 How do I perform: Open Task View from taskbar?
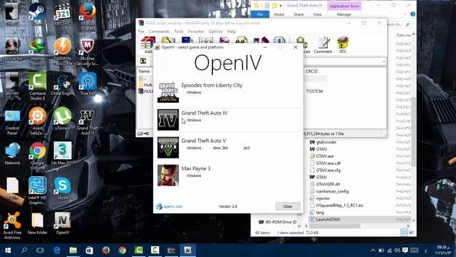(40, 251)
